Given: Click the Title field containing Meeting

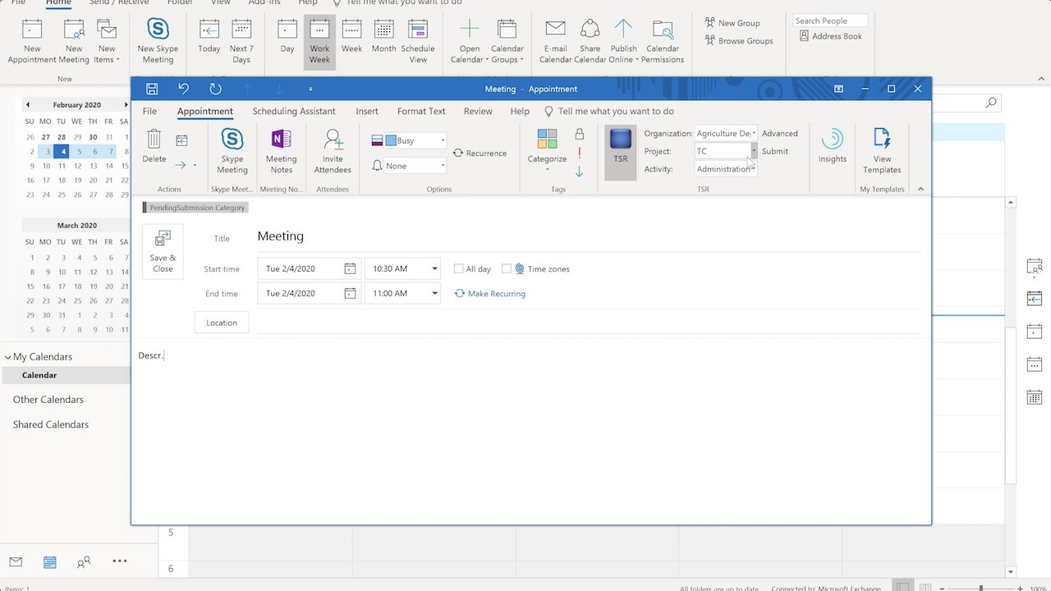Looking at the screenshot, I should coord(589,236).
